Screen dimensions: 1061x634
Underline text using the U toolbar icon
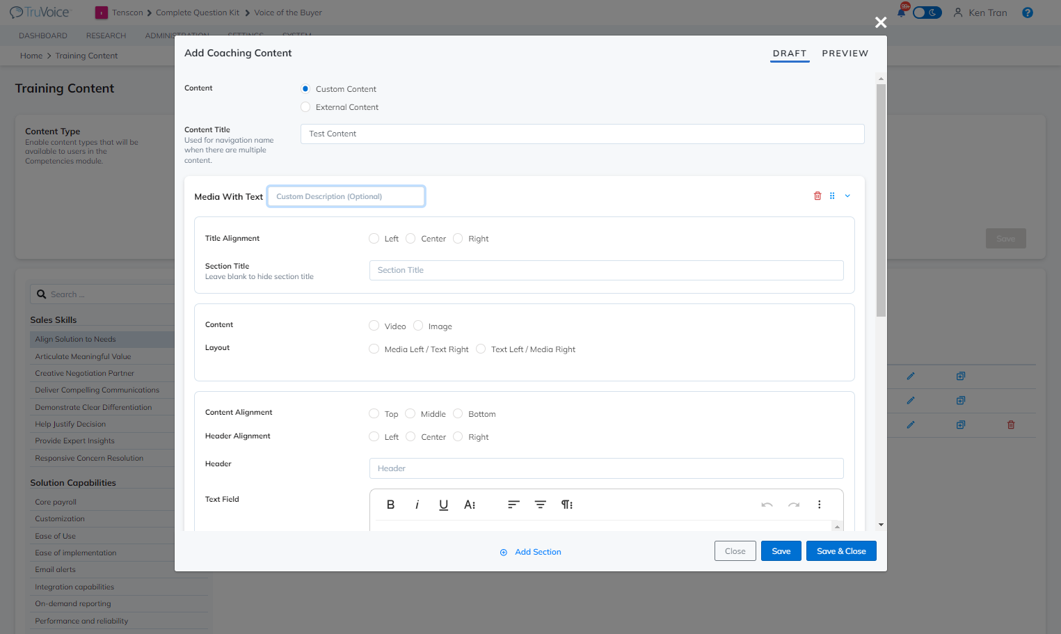pyautogui.click(x=444, y=505)
